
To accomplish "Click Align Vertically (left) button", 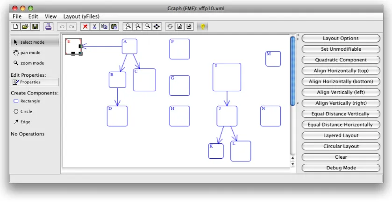I will [x=341, y=92].
